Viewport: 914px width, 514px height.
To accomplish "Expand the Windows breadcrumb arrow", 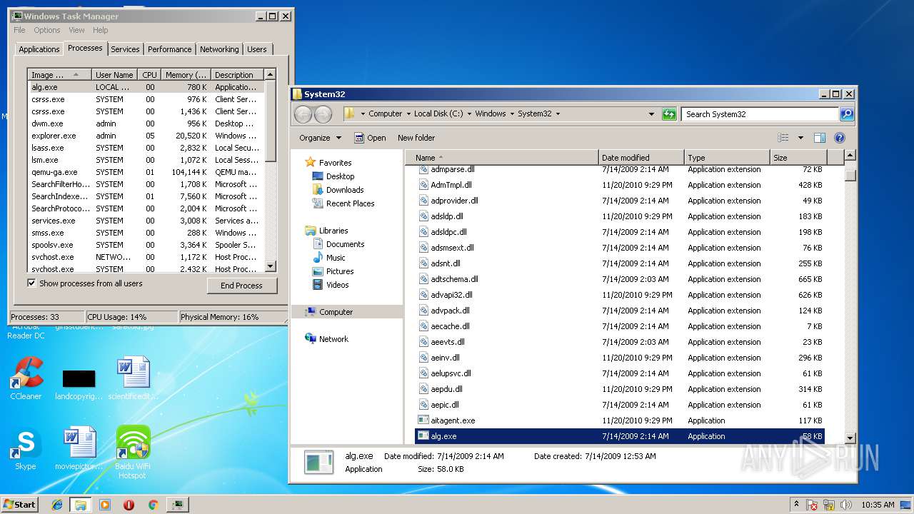I will click(x=511, y=114).
